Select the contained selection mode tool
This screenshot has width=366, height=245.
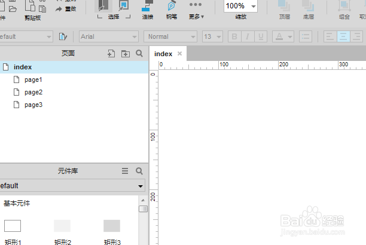[123, 6]
